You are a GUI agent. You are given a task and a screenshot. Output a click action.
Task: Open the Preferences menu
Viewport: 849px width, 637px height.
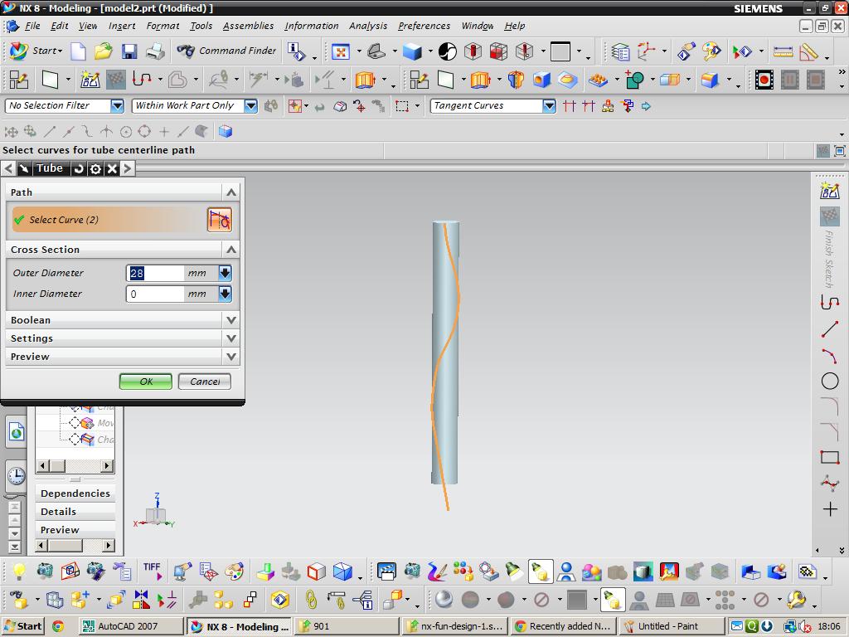[424, 26]
